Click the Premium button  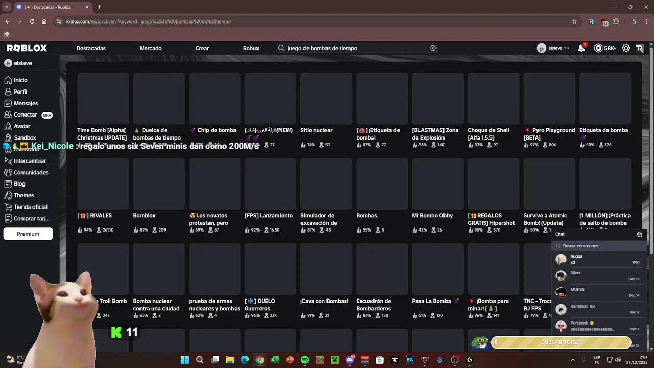pyautogui.click(x=28, y=234)
